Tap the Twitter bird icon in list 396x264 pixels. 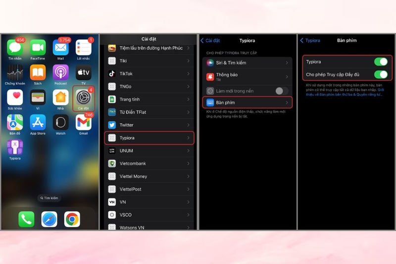click(112, 125)
